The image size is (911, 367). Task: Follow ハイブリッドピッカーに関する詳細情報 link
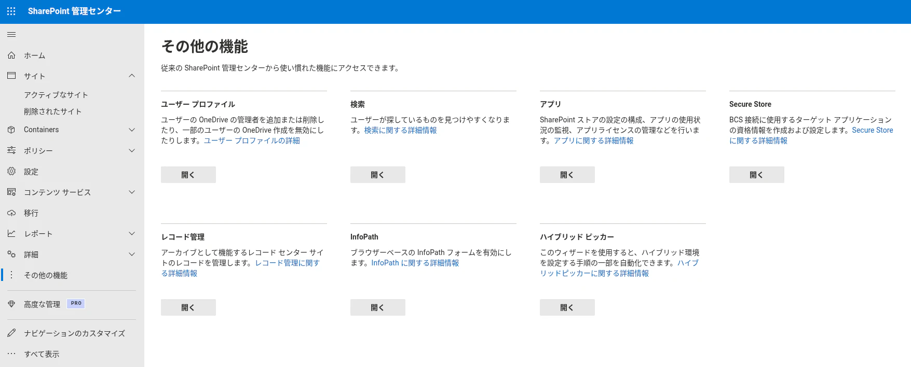(594, 273)
